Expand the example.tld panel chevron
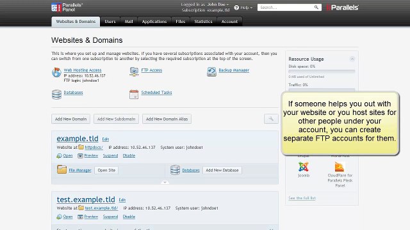Viewport: 410px width, 230px height. [x=165, y=182]
